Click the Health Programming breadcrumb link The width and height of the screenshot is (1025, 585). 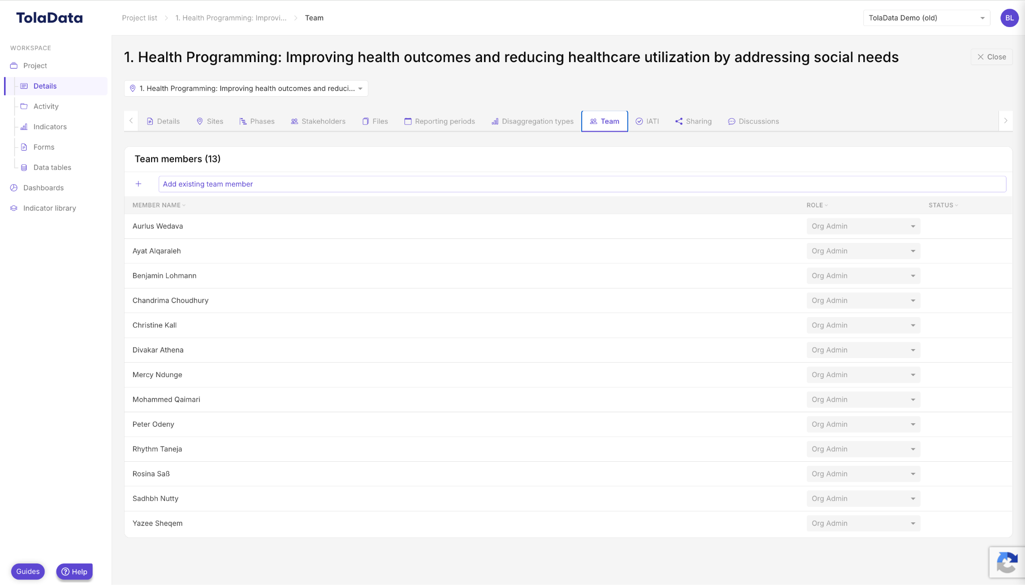[x=231, y=18]
